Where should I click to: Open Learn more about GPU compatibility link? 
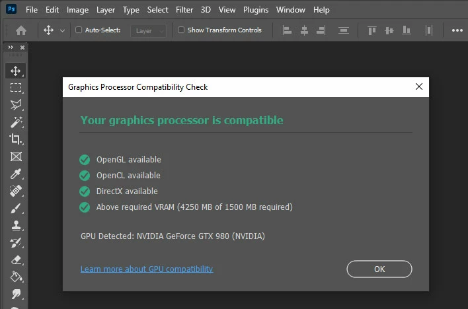tap(147, 269)
